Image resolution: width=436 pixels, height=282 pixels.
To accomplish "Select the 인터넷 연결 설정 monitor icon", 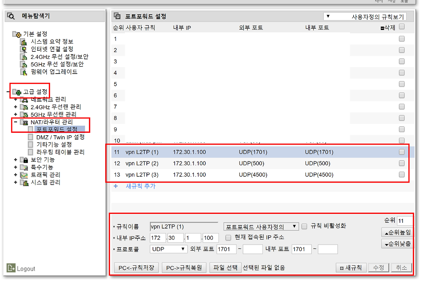I will click(x=24, y=49).
